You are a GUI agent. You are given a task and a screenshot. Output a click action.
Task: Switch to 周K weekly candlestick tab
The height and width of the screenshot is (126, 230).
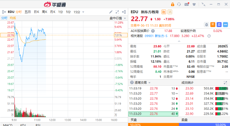click(44, 12)
